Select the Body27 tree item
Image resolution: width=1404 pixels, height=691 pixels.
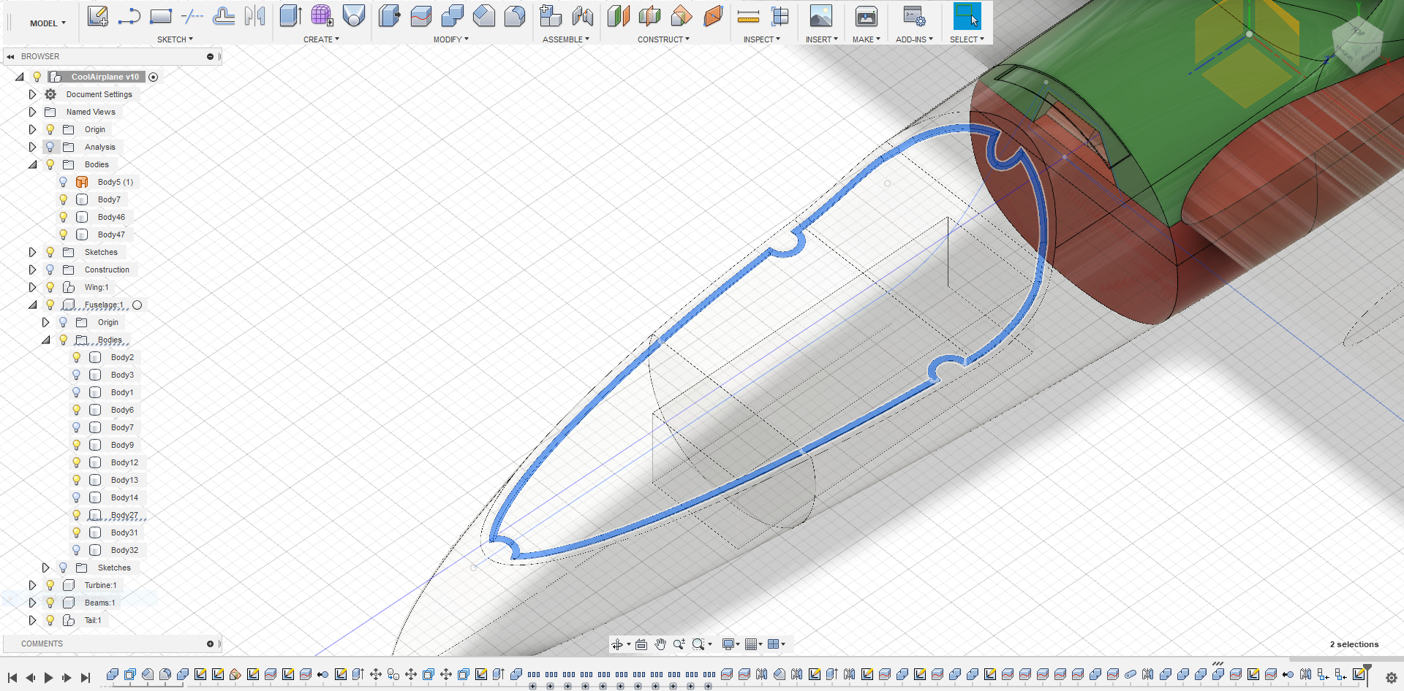click(124, 515)
